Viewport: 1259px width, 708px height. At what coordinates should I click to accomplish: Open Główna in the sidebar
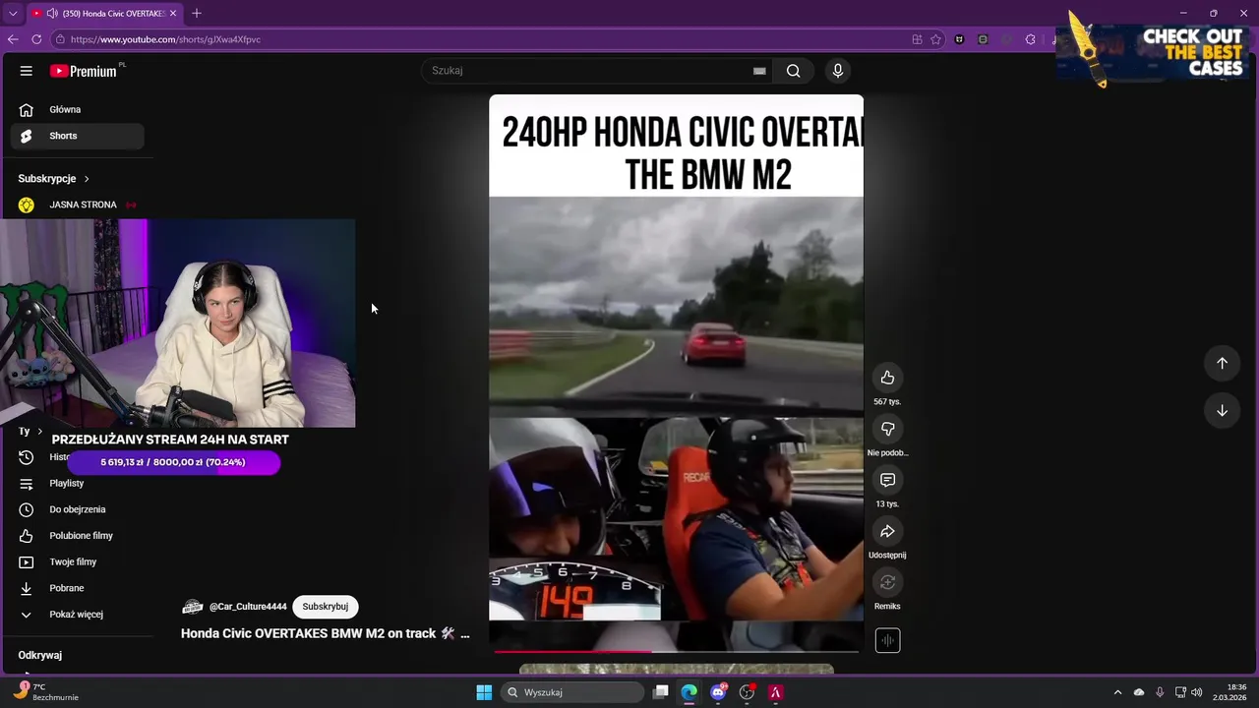click(x=78, y=109)
